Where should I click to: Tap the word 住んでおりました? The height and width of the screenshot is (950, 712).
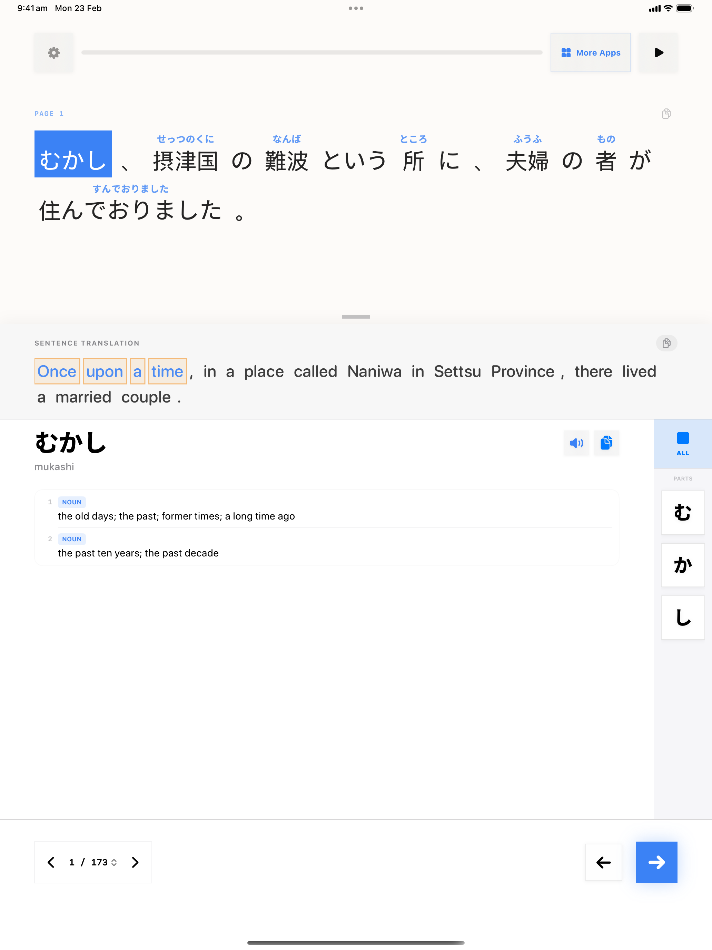click(130, 211)
